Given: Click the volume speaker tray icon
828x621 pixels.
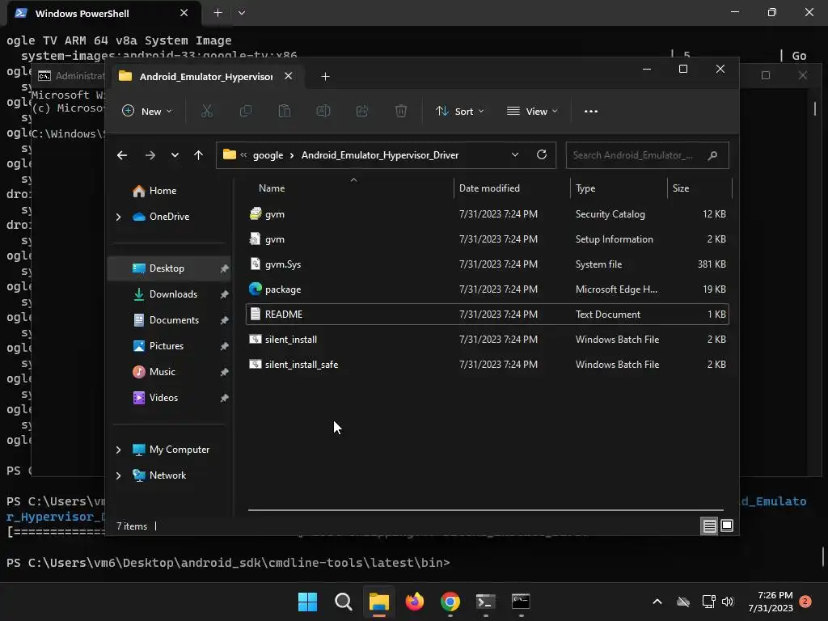Looking at the screenshot, I should pyautogui.click(x=728, y=602).
